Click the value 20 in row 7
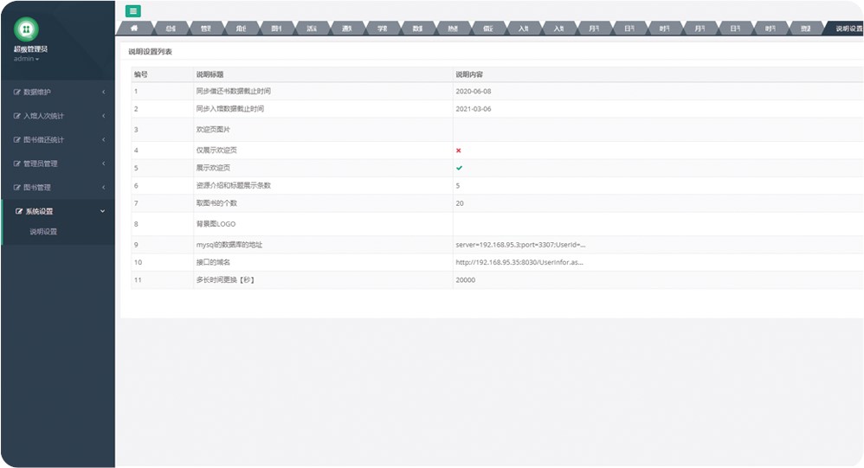 pyautogui.click(x=460, y=203)
